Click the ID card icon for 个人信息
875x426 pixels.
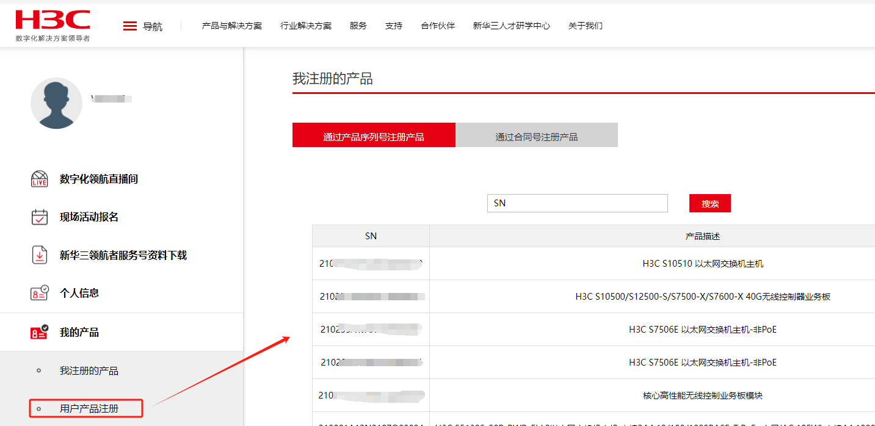point(39,293)
